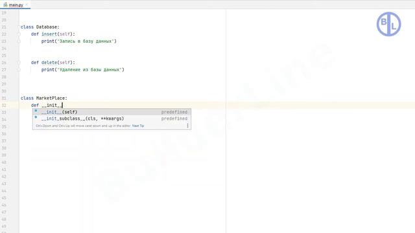This screenshot has width=415, height=233.
Task: Open the Next Tip link in completion popup
Action: [x=138, y=126]
